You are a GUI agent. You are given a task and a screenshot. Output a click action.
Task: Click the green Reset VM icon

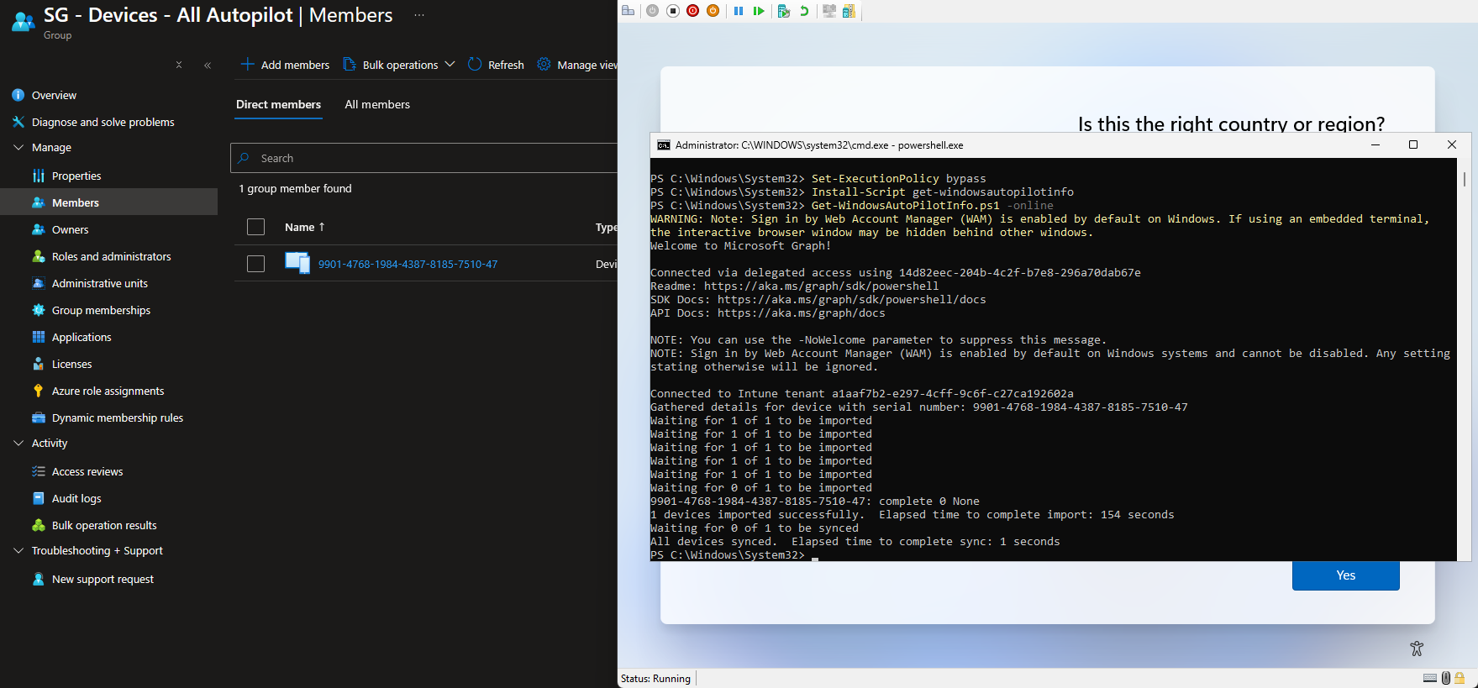pos(759,11)
